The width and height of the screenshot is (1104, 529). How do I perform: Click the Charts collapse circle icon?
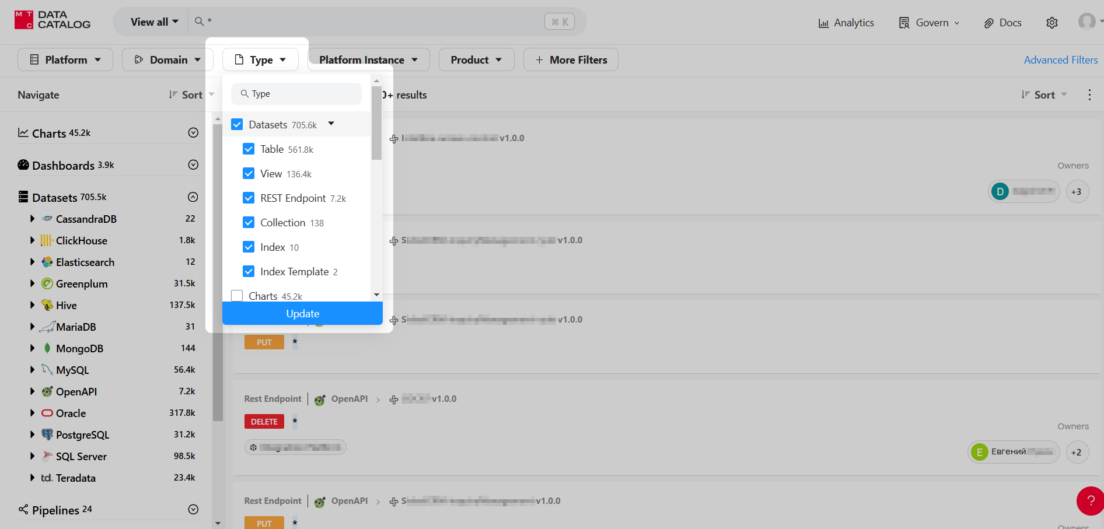pos(193,133)
